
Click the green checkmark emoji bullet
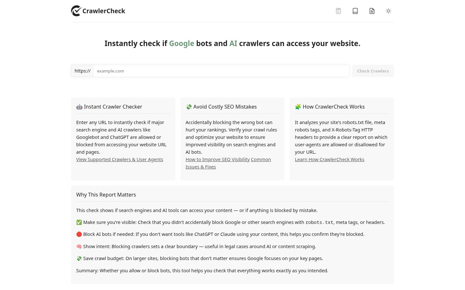pyautogui.click(x=79, y=222)
